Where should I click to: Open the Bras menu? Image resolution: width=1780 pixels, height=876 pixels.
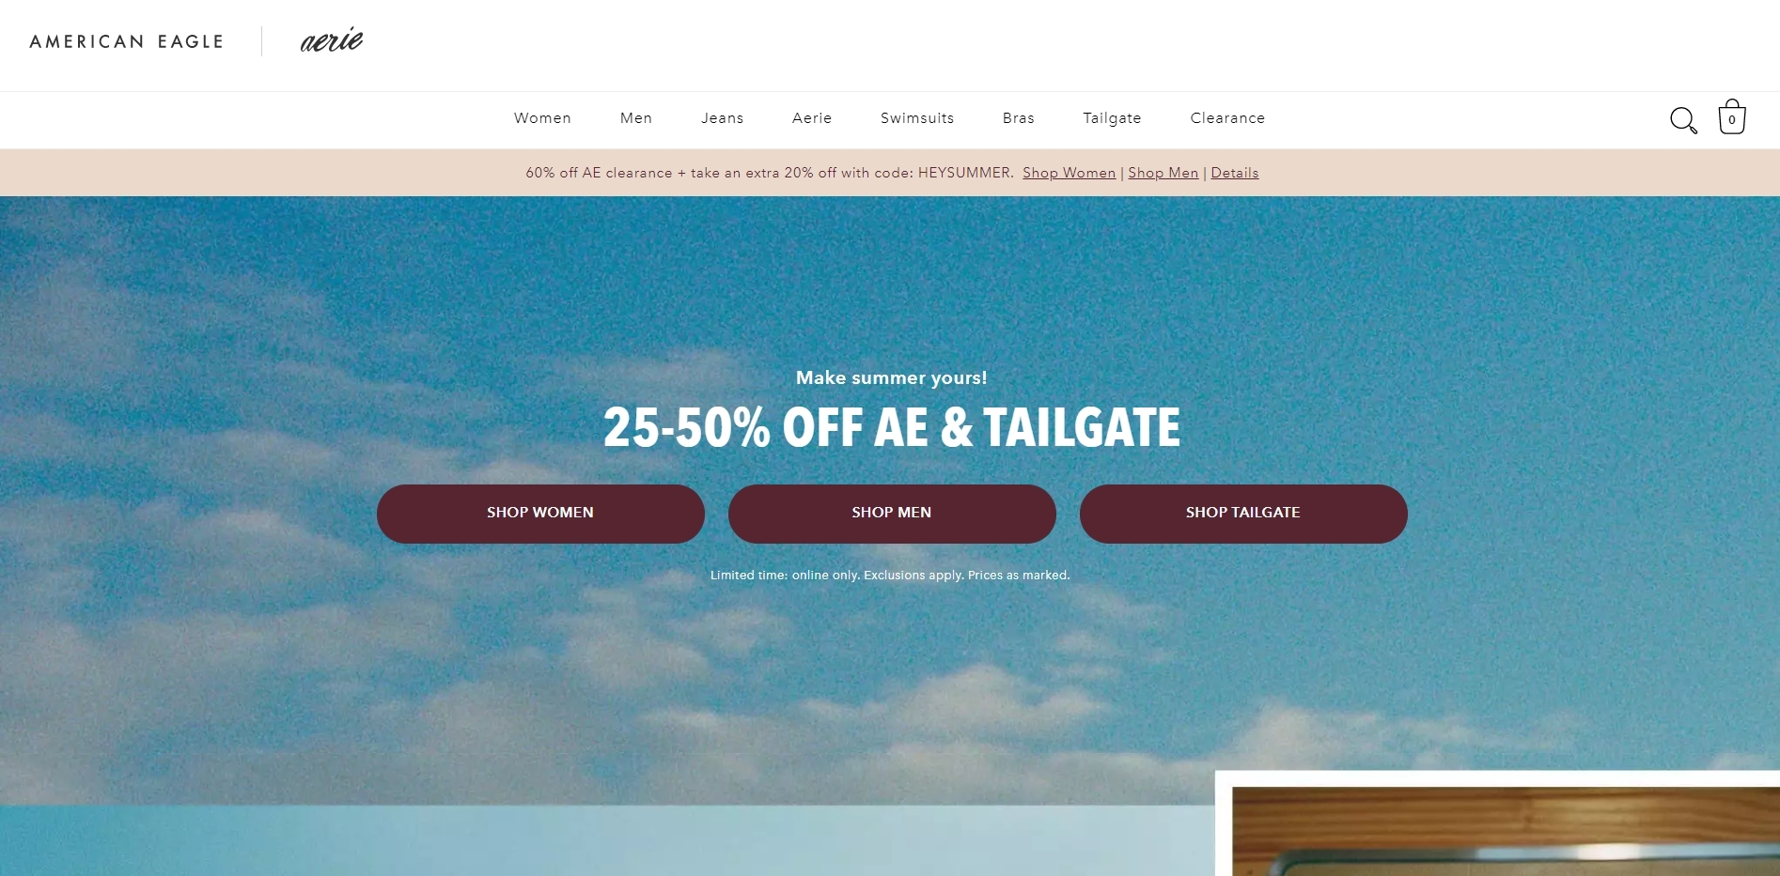pos(1019,118)
